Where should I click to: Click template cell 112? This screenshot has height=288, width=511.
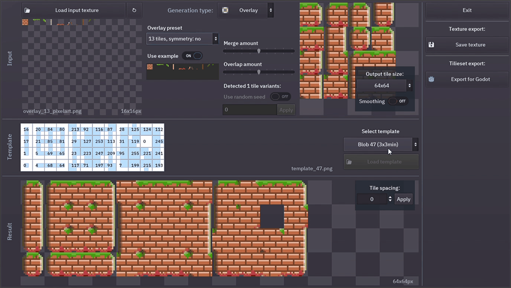(159, 130)
